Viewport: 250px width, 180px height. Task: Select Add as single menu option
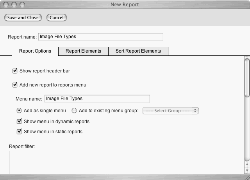pos(19,111)
